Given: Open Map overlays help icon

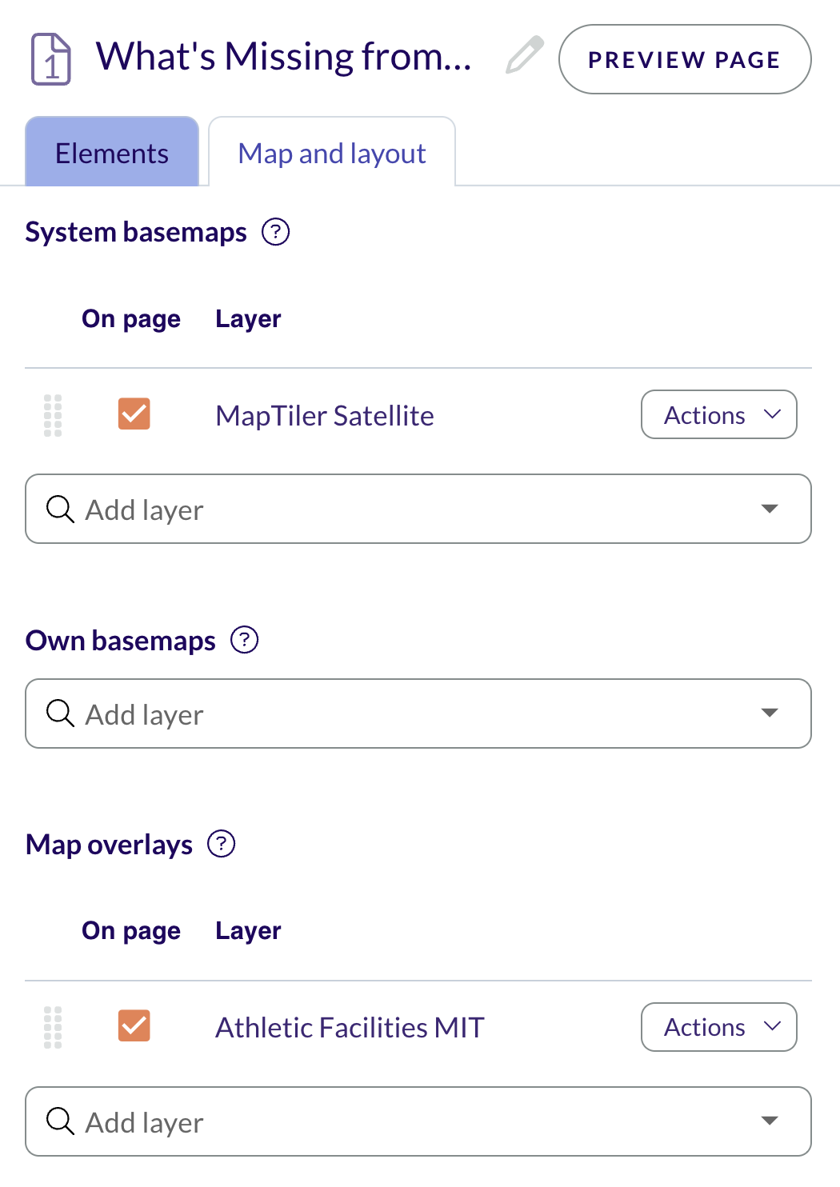Looking at the screenshot, I should click(222, 844).
